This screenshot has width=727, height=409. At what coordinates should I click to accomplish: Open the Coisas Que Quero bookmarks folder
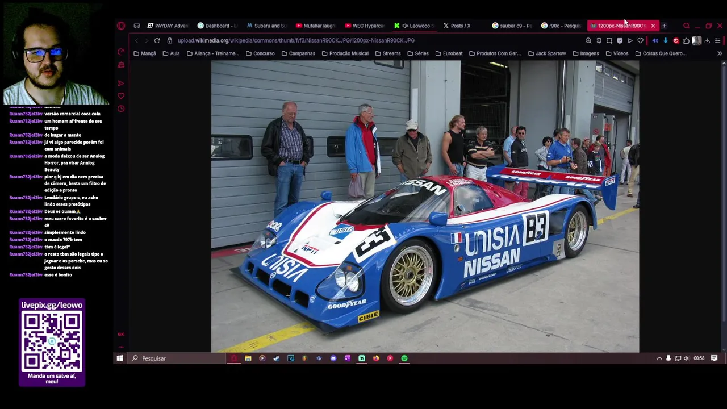tap(661, 53)
